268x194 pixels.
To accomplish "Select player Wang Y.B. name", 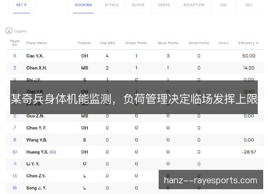I will coord(36,140).
